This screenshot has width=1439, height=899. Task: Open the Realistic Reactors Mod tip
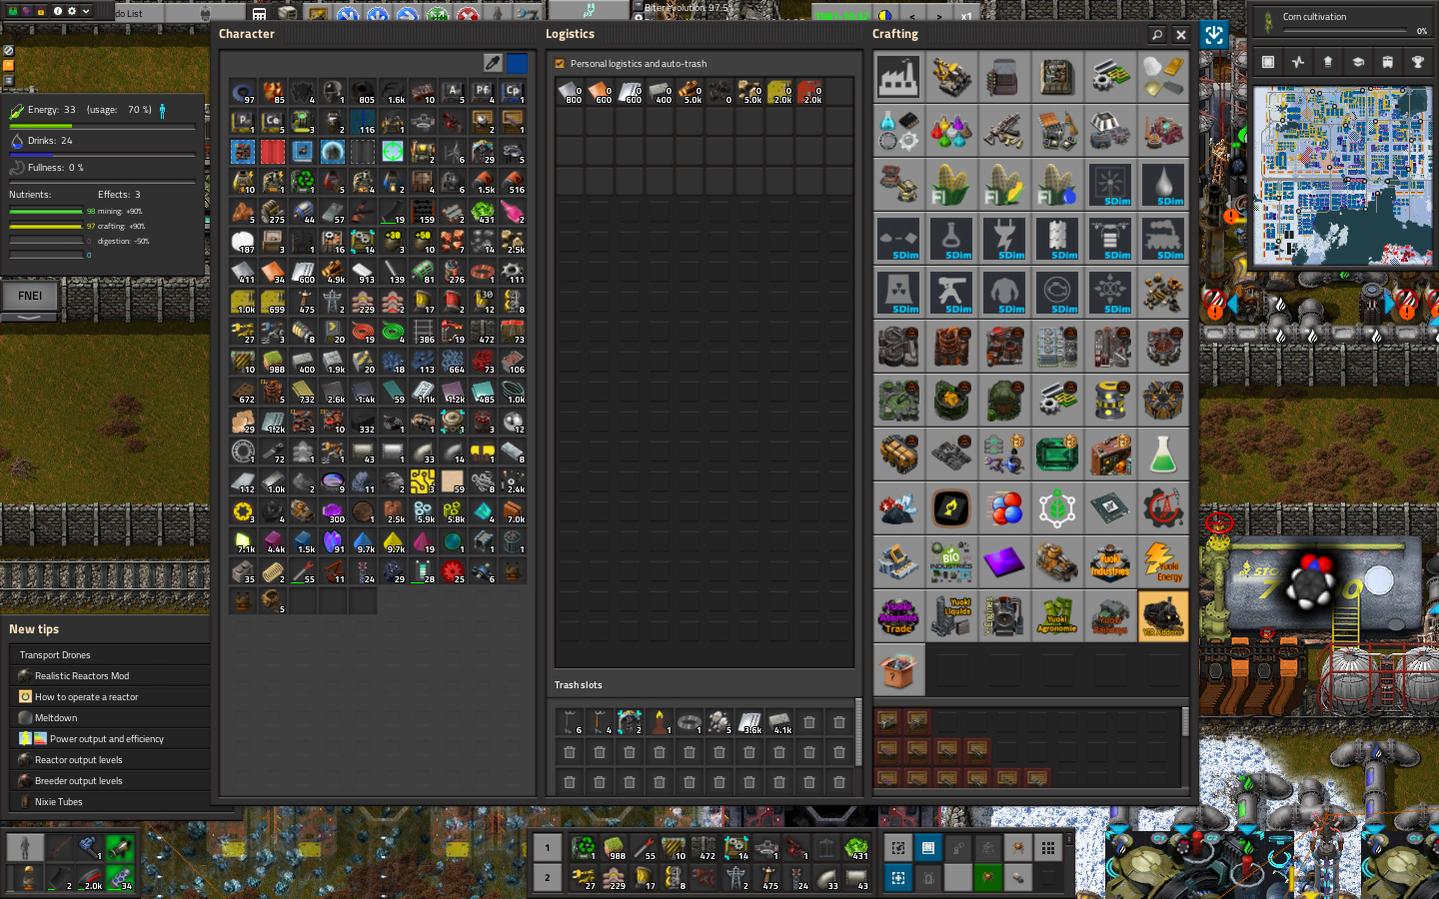109,676
